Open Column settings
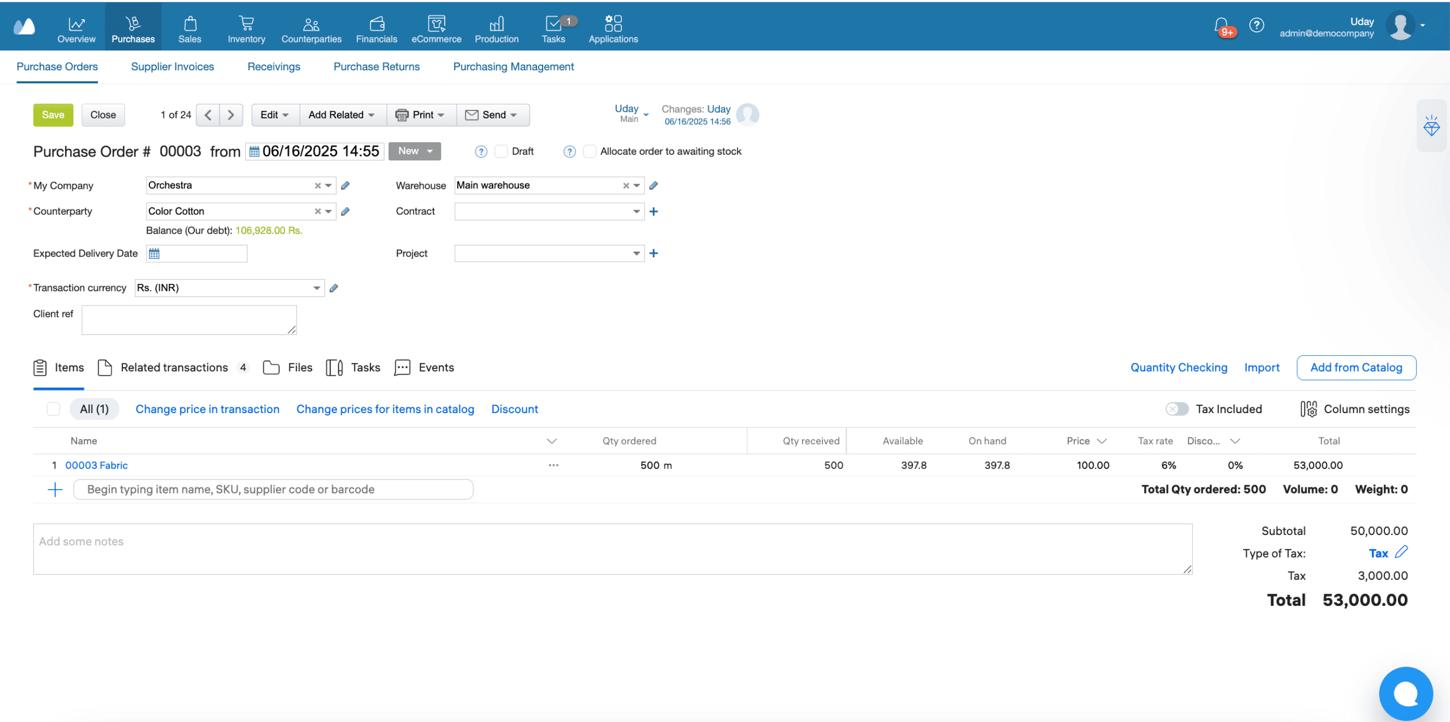Image resolution: width=1450 pixels, height=722 pixels. [x=1355, y=409]
